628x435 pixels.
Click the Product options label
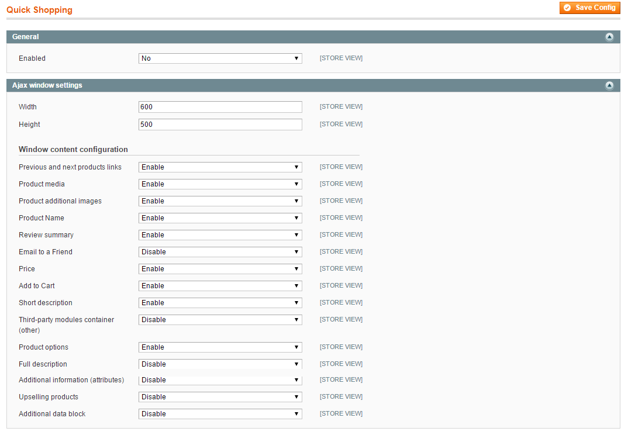click(44, 347)
